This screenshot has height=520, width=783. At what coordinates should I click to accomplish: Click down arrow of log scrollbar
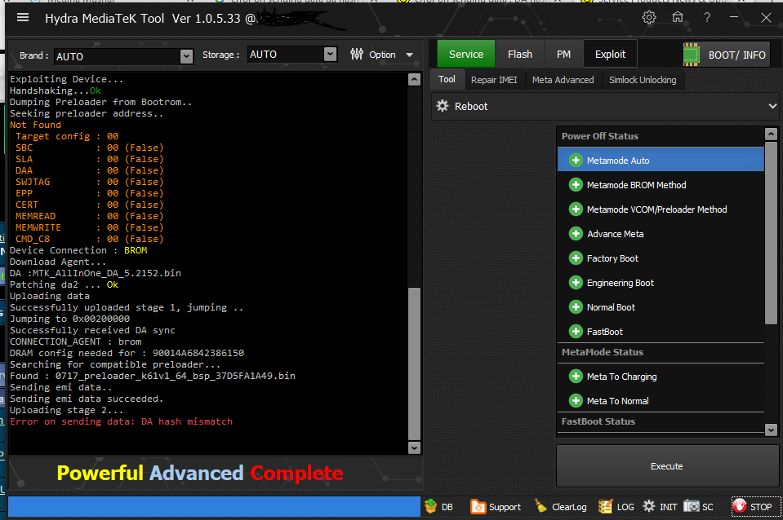414,447
